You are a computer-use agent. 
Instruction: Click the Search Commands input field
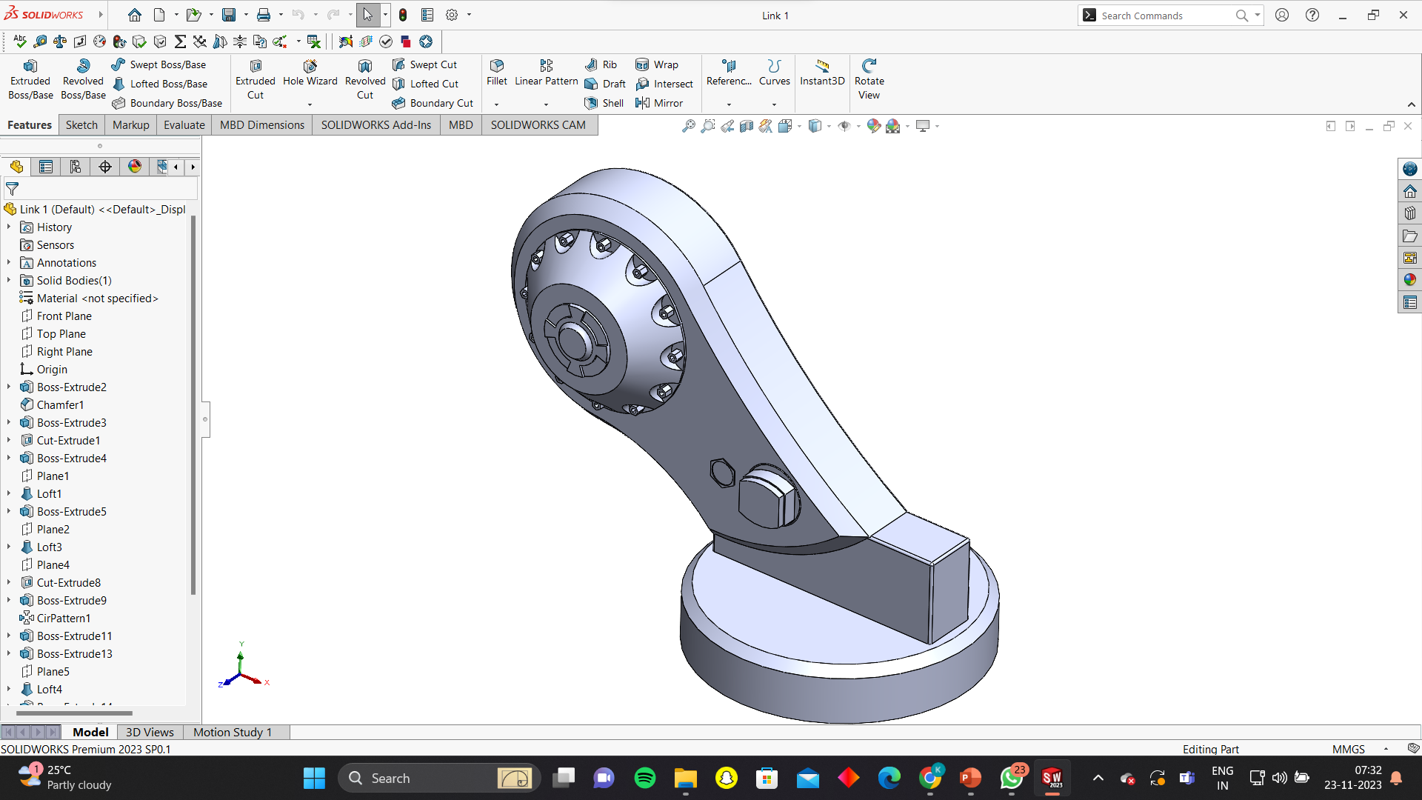coord(1164,16)
